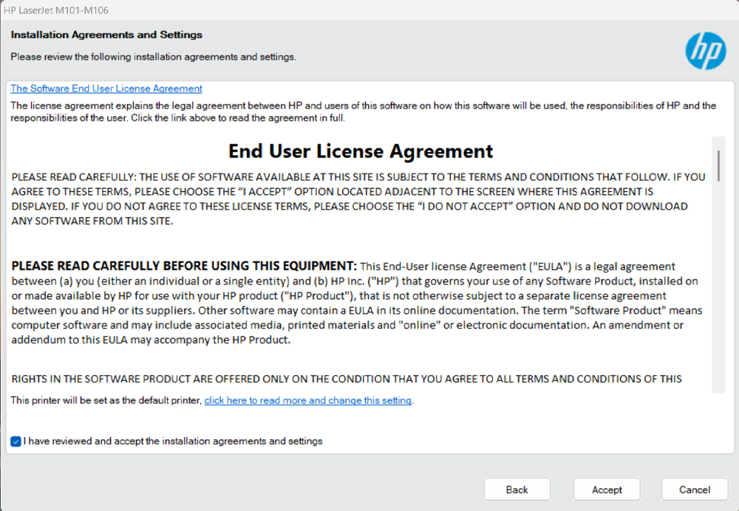
Task: Click the Accept button
Action: (x=607, y=490)
